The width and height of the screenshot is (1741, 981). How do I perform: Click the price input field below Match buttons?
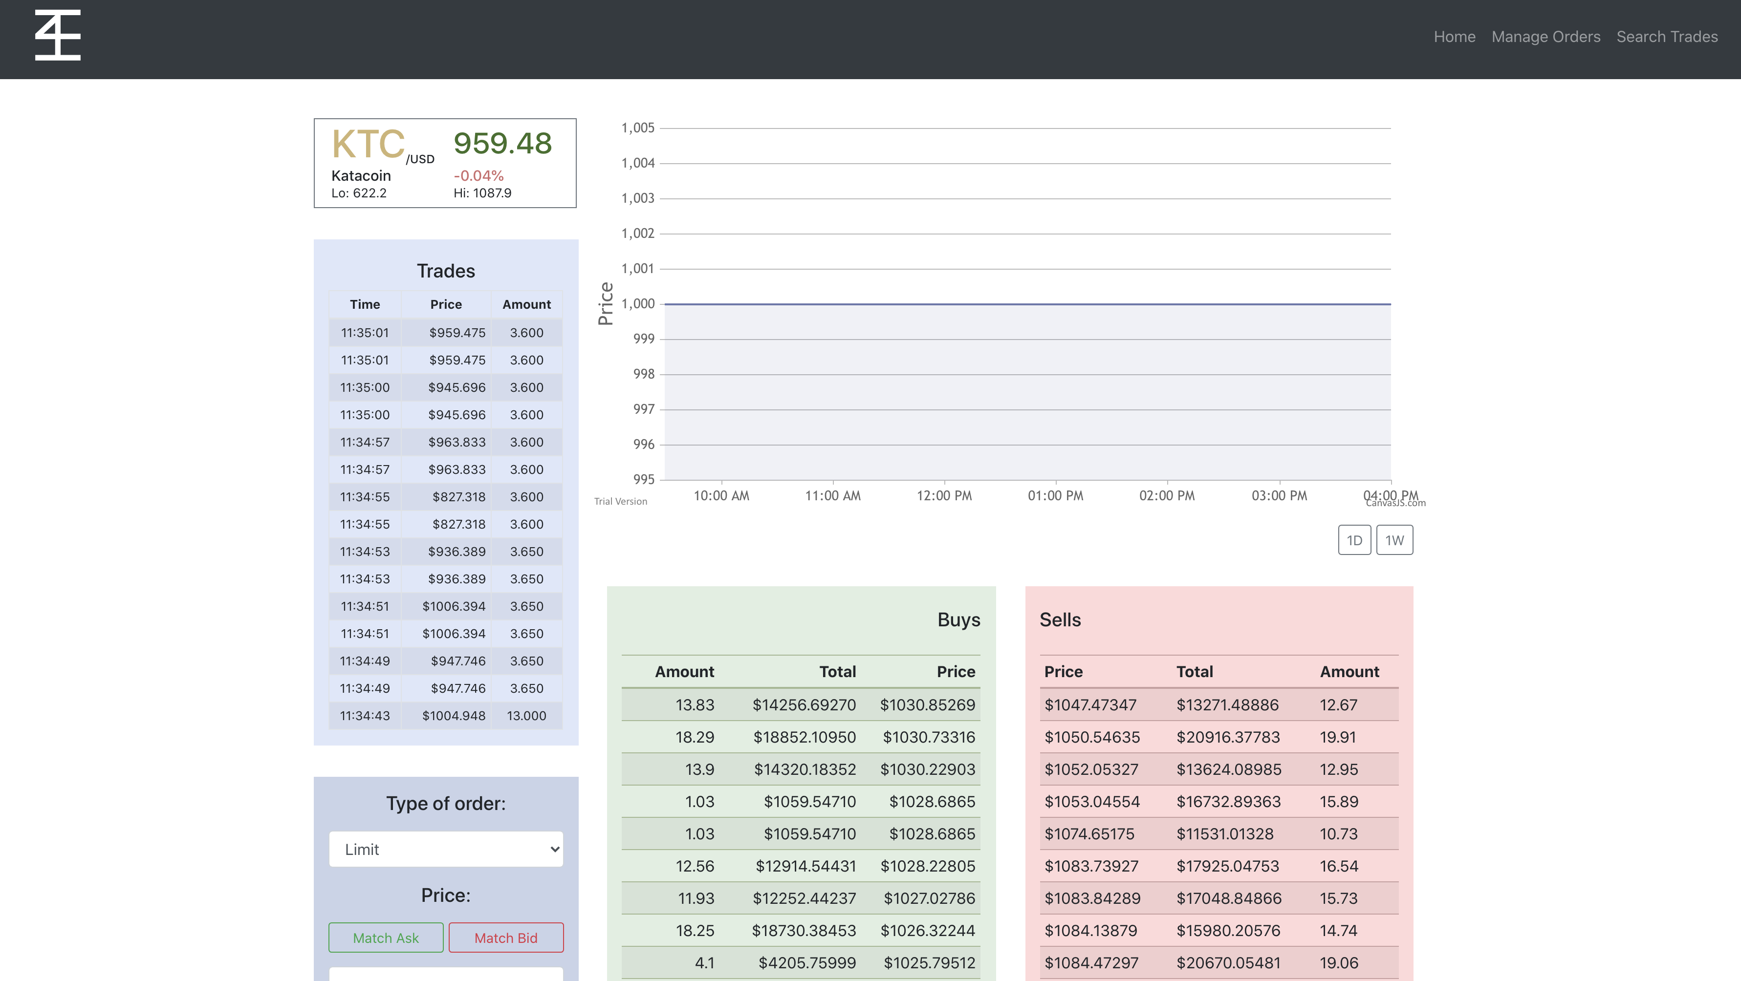[446, 974]
